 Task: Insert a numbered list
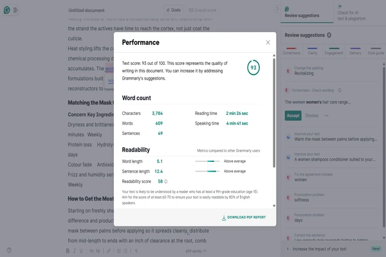pos(119,251)
